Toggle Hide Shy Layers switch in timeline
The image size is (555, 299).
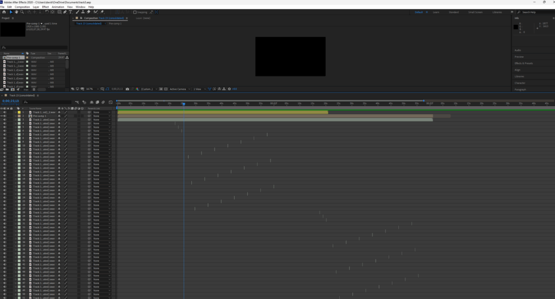(x=91, y=102)
